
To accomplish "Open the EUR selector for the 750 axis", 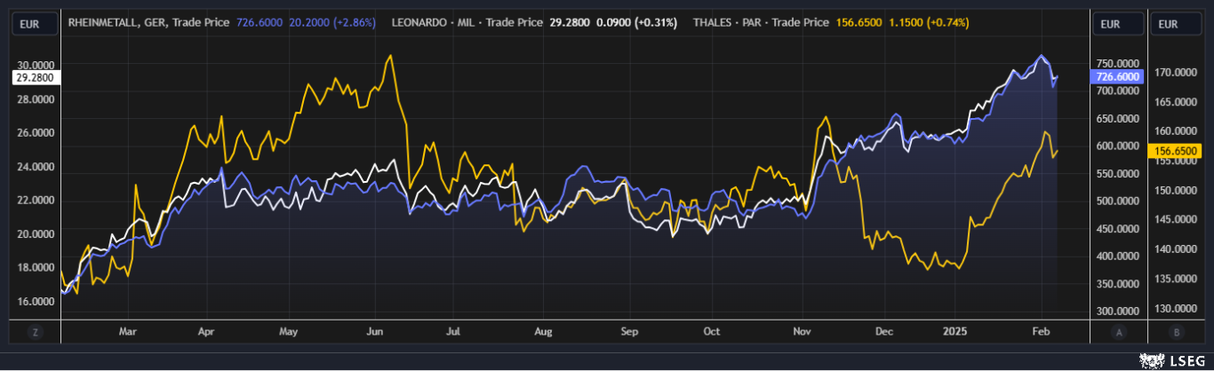I will click(x=1118, y=25).
